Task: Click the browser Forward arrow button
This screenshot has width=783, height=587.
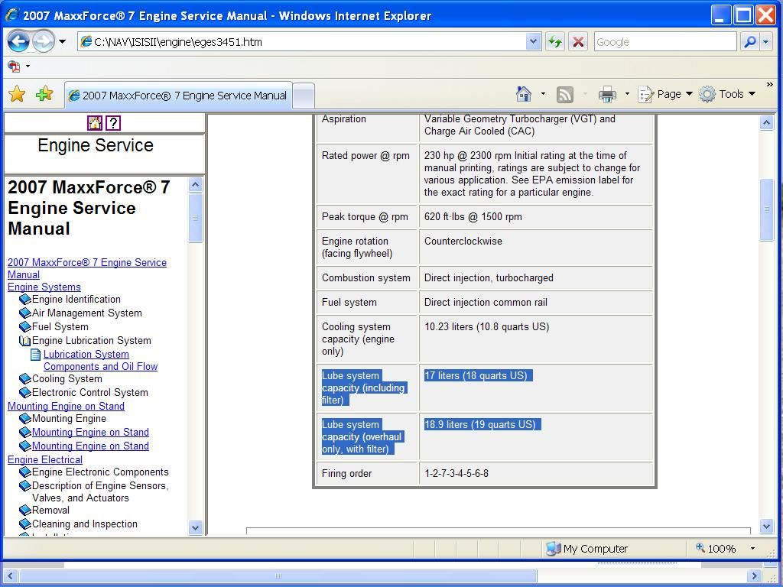Action: pos(44,42)
